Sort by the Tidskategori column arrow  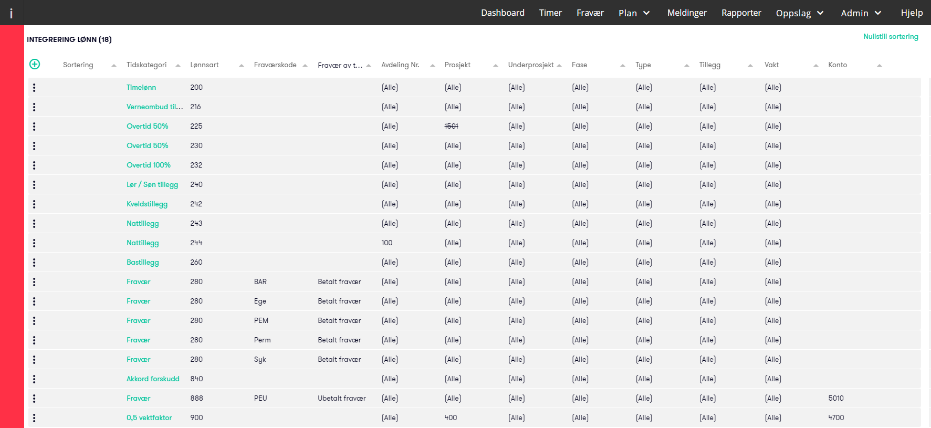pos(178,66)
